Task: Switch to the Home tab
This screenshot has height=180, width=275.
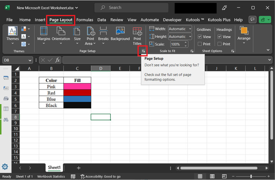Action: coord(25,20)
